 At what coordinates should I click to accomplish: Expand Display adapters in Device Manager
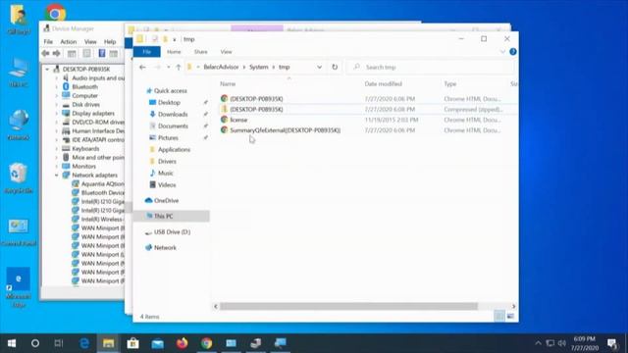pyautogui.click(x=57, y=114)
